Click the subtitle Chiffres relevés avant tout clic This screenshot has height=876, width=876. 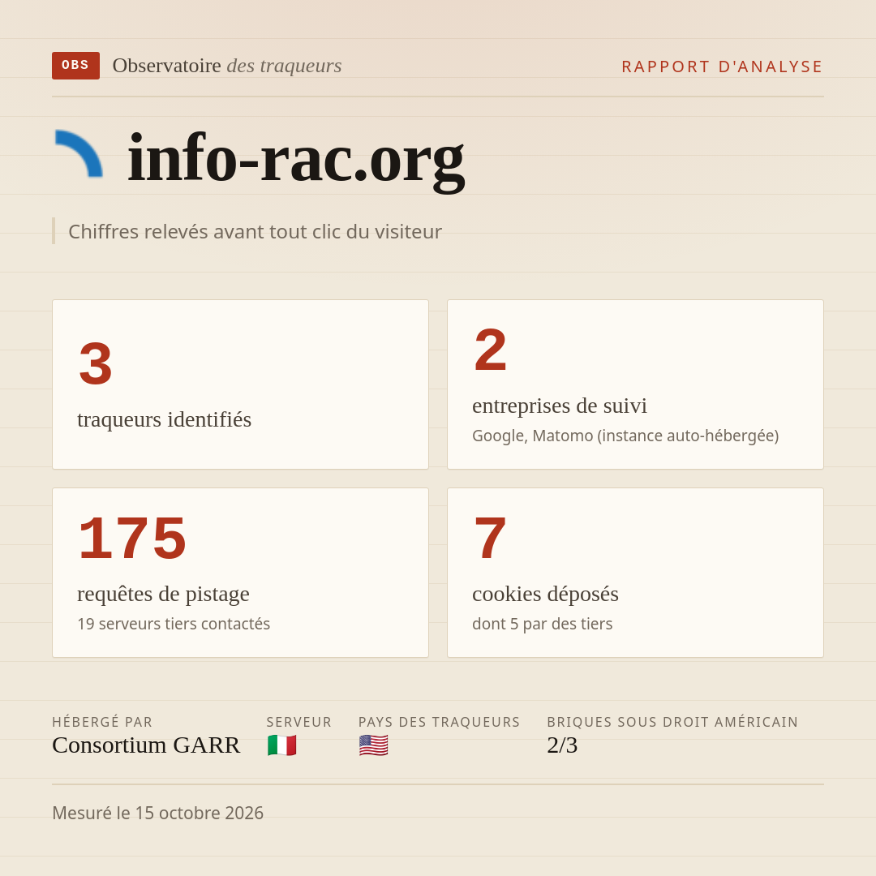point(255,231)
